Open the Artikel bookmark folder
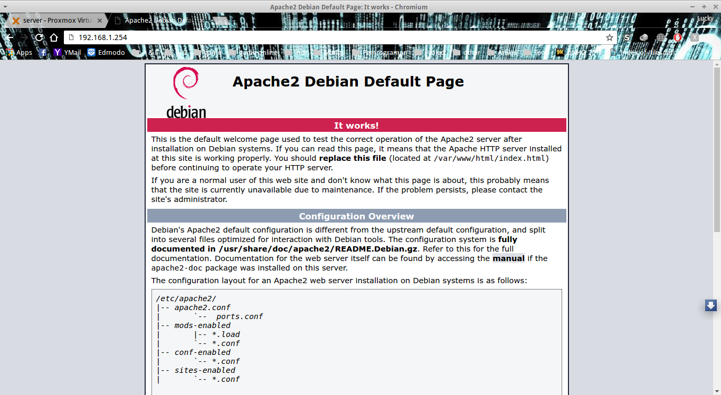721x395 pixels. [503, 53]
